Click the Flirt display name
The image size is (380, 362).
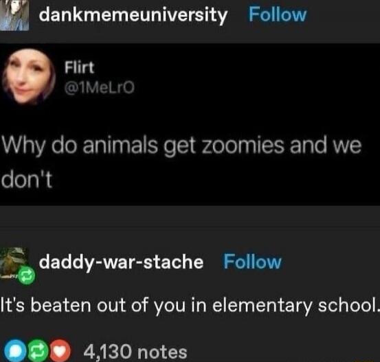coord(79,67)
